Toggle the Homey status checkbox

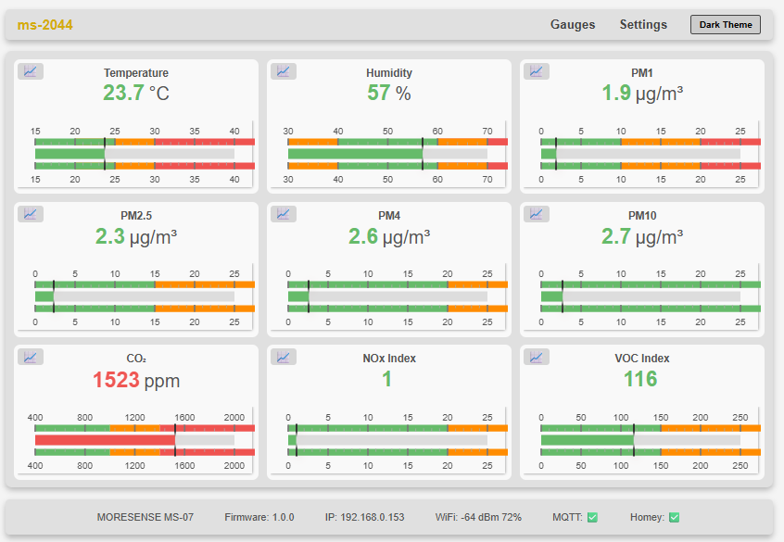[x=674, y=517]
